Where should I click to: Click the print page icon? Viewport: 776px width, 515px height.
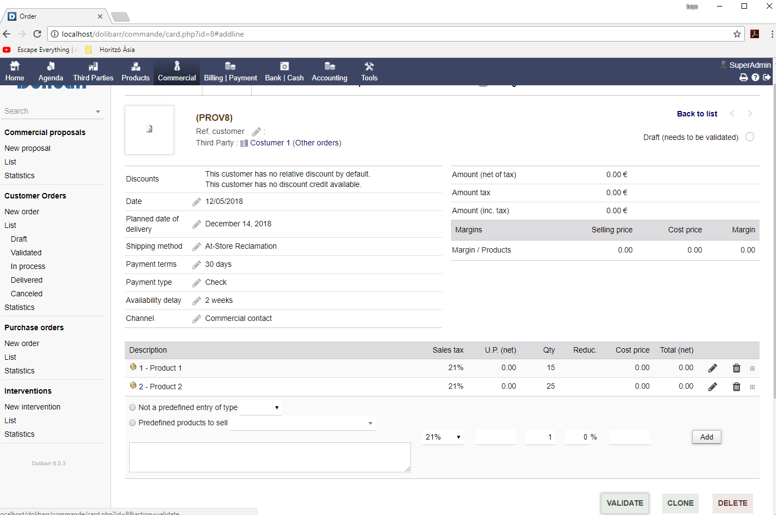coord(743,78)
